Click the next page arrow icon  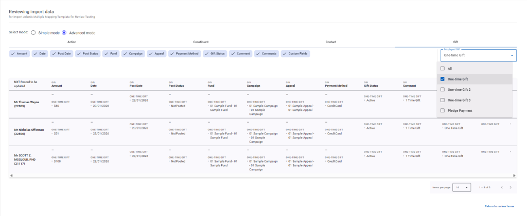point(511,187)
